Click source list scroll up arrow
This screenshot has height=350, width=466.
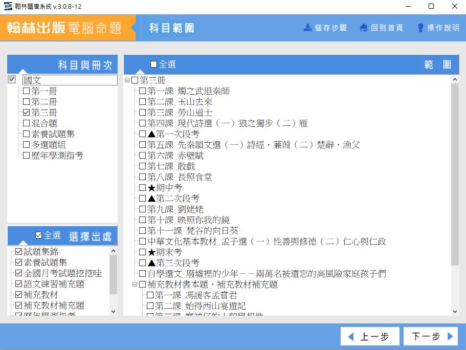pyautogui.click(x=113, y=251)
